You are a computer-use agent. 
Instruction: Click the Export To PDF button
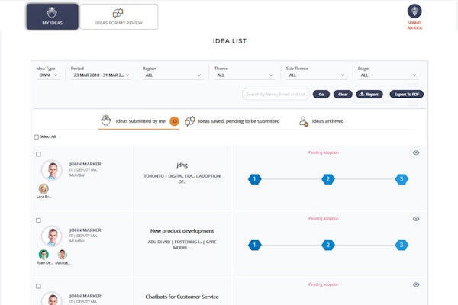click(406, 95)
